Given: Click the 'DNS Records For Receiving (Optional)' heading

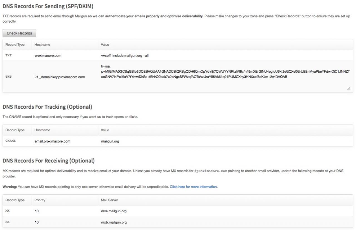Looking at the screenshot, I should click(x=48, y=161).
